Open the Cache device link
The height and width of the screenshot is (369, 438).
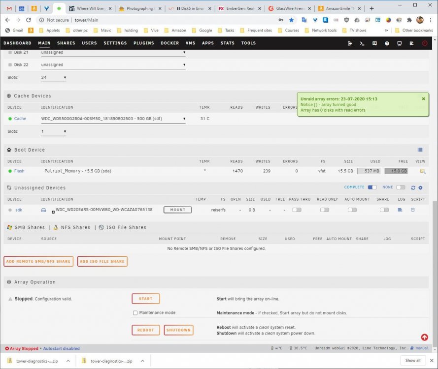click(20, 119)
